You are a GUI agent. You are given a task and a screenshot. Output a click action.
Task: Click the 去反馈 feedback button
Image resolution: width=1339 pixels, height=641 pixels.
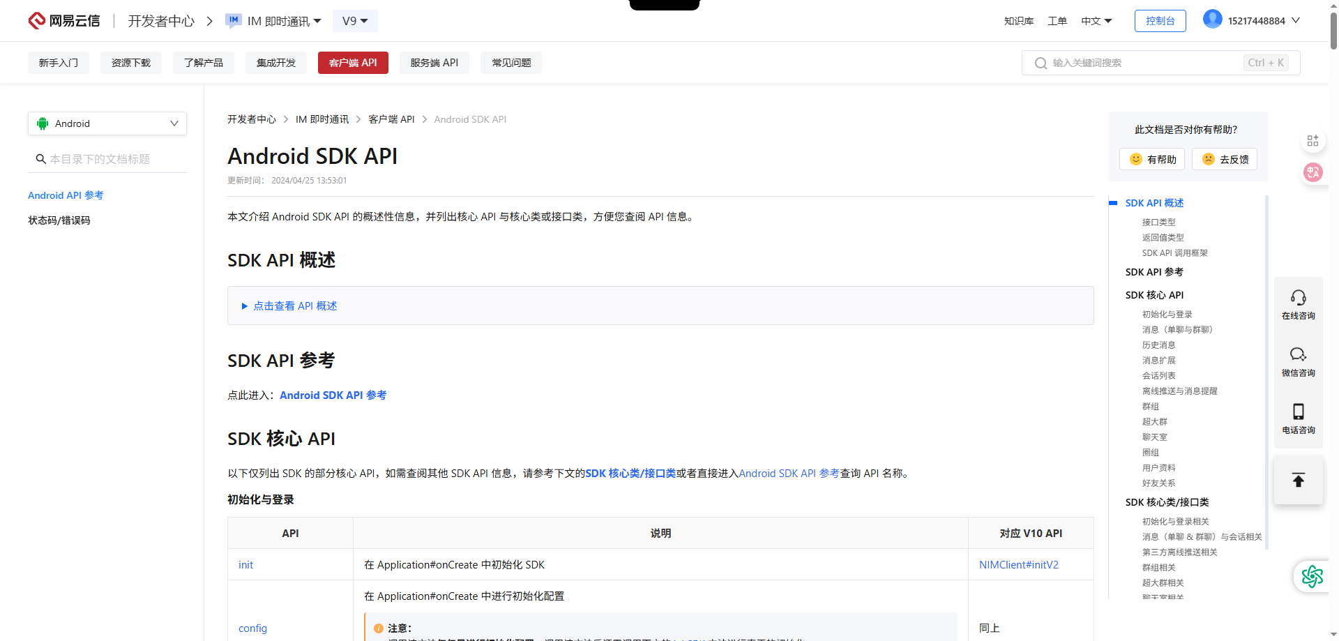coord(1225,159)
